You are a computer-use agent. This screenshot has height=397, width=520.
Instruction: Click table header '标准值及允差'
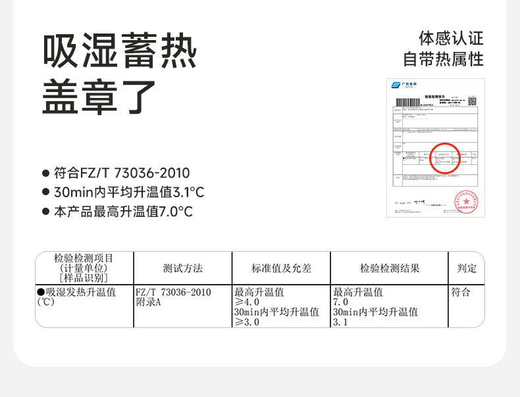(281, 268)
